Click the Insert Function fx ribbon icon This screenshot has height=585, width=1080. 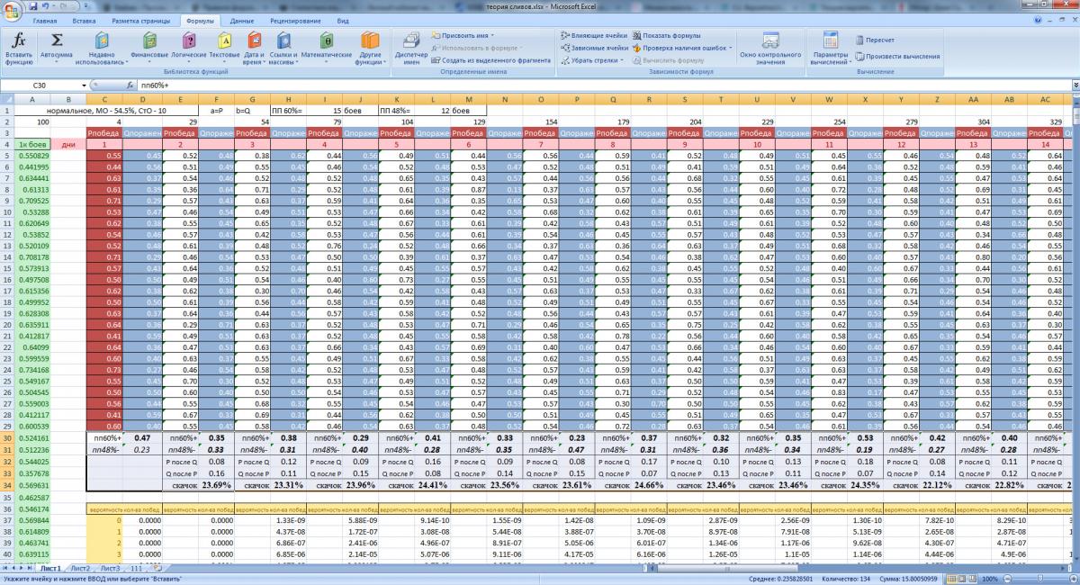click(18, 47)
